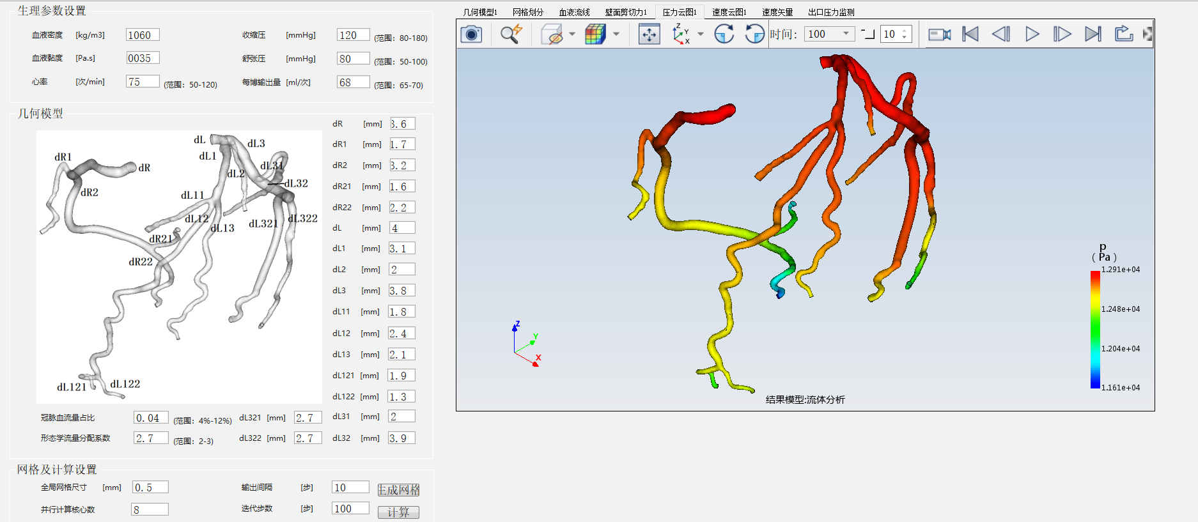
Task: Click the 血液密度 input field
Action: (x=143, y=35)
